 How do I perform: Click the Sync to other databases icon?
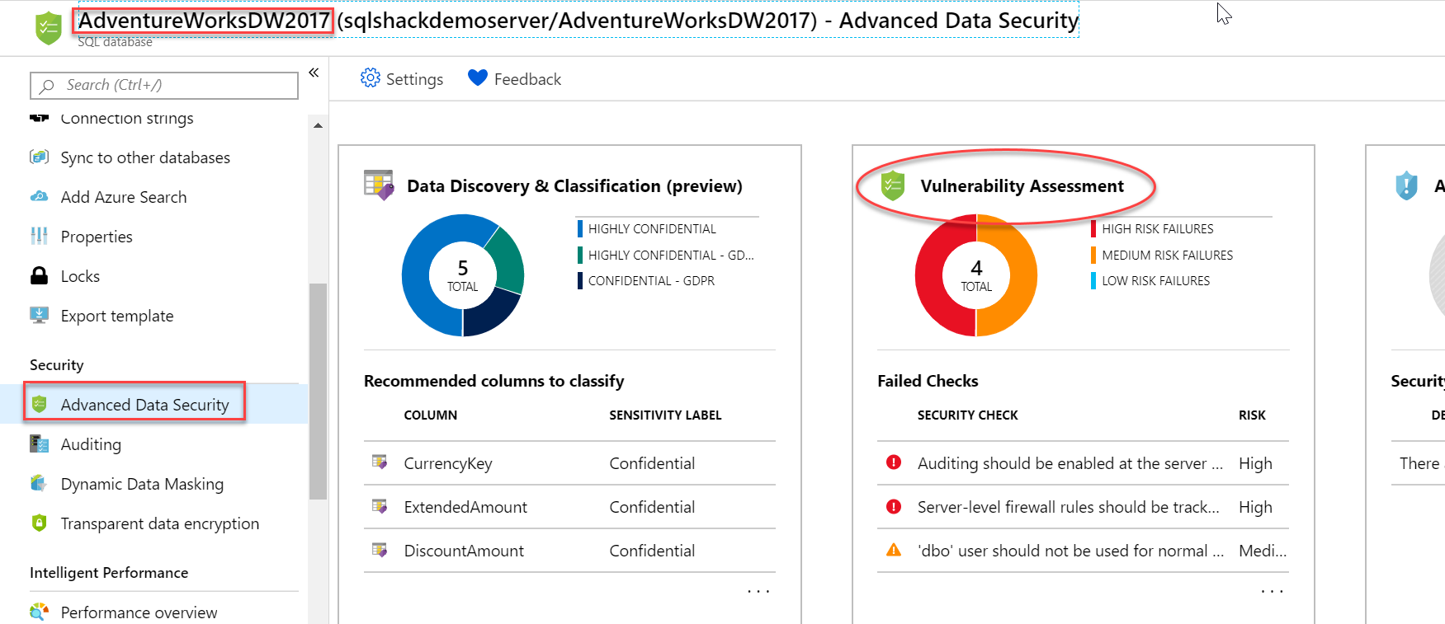click(x=39, y=157)
